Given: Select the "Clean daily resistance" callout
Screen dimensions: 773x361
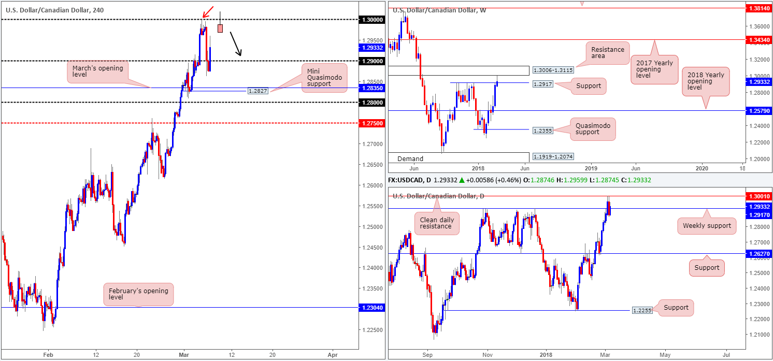Looking at the screenshot, I should tap(436, 224).
